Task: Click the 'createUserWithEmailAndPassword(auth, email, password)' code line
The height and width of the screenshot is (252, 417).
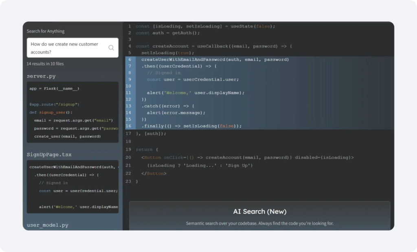Action: 215,59
